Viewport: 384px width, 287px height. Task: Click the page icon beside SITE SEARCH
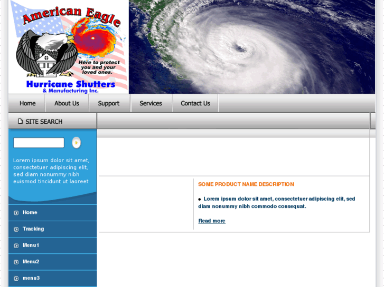tap(20, 121)
